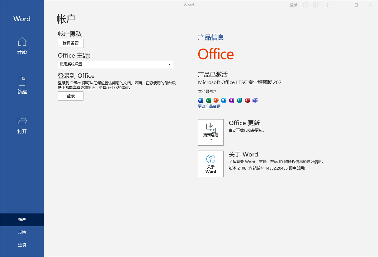Click the '关于 Word' heading text beside the button
The image size is (378, 257).
243,154
